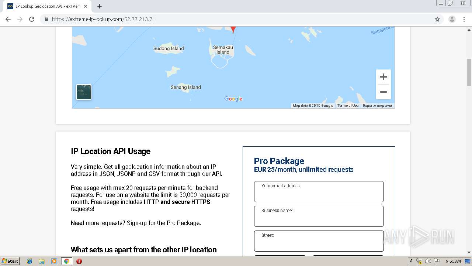Viewport: 472px width, 266px height.
Task: Open the red antivirus taskbar icon
Action: (x=79, y=261)
